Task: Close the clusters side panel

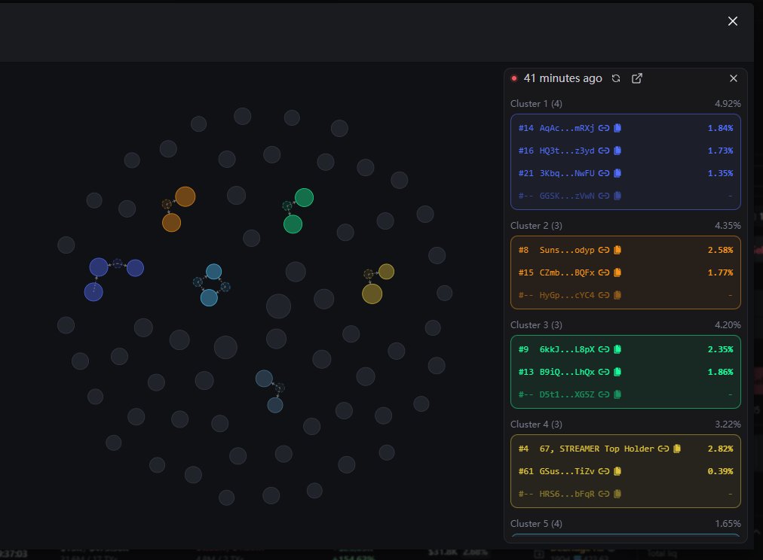Action: click(734, 79)
